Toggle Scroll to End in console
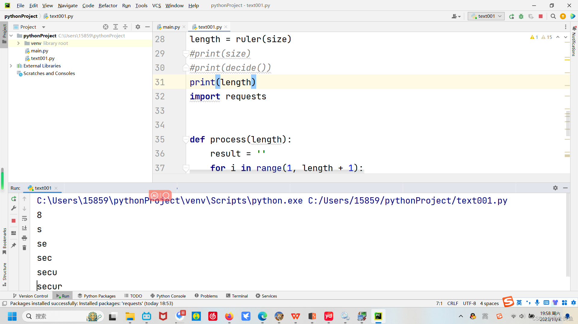Viewport: 578px width, 324px height. [24, 228]
